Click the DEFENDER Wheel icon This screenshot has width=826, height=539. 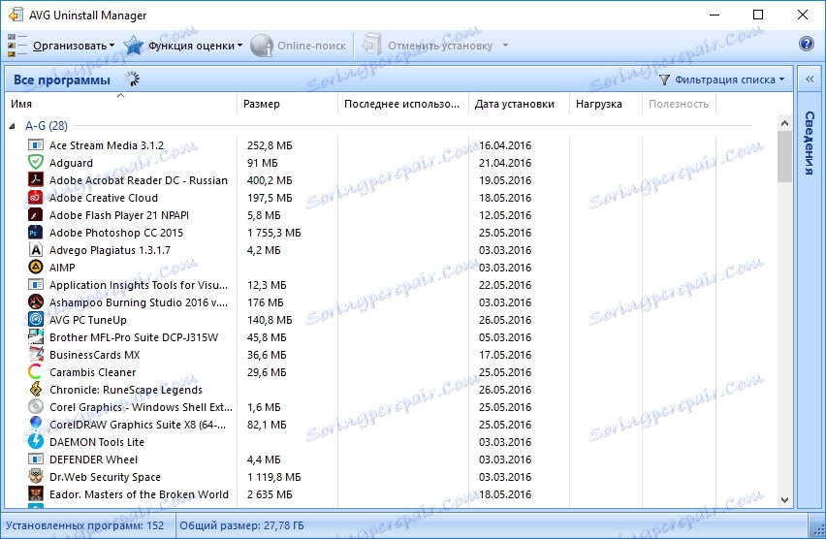click(35, 459)
